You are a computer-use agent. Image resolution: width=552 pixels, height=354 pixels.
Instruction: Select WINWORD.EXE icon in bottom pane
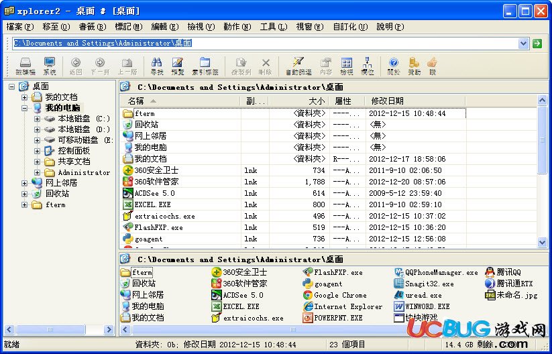pyautogui.click(x=399, y=306)
